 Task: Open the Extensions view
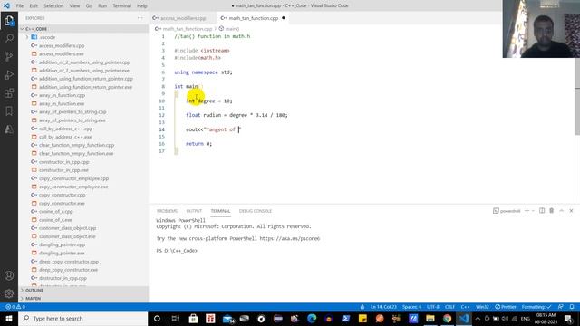[9, 92]
